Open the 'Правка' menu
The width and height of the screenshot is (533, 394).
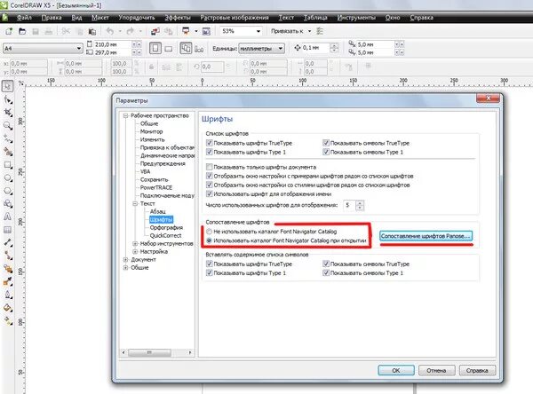[52, 18]
